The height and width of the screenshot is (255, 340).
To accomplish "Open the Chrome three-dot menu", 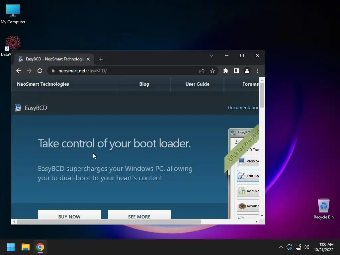I will pos(258,71).
